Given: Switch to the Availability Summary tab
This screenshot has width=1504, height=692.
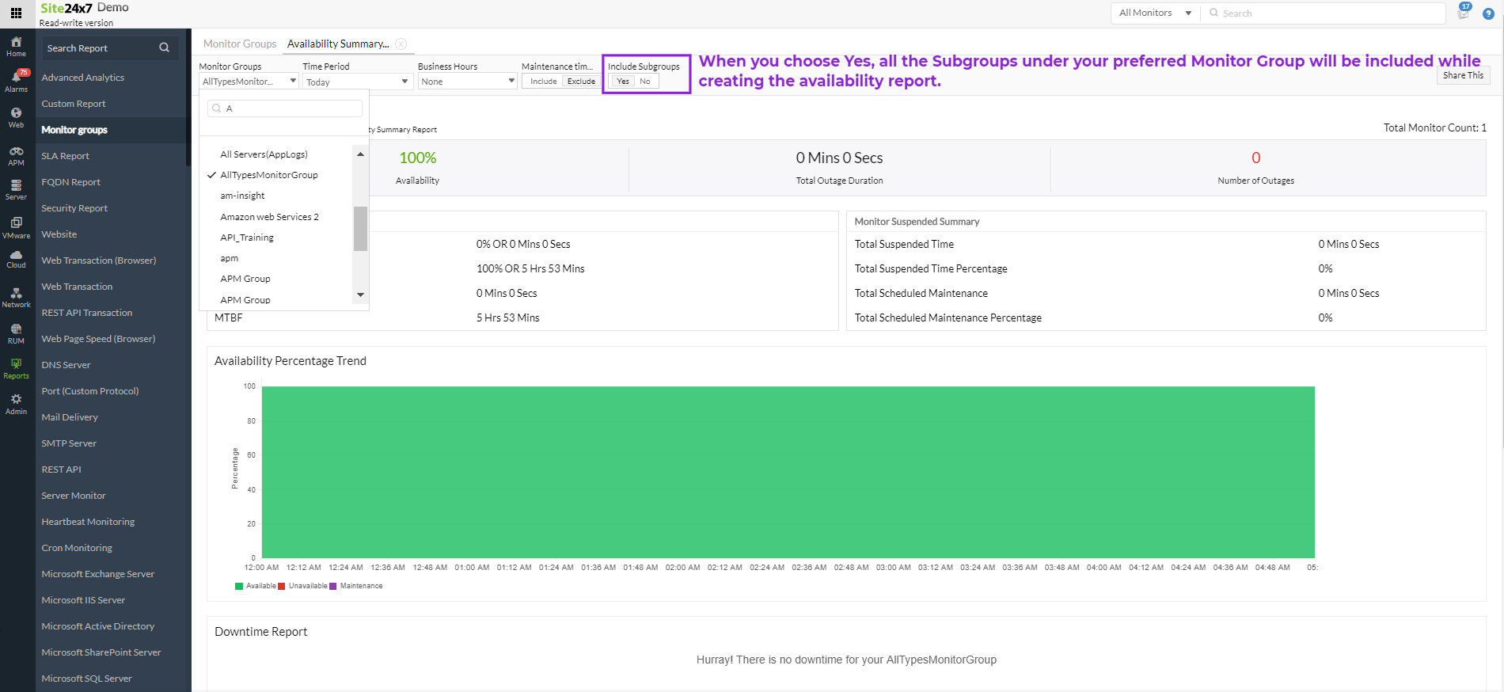Looking at the screenshot, I should [338, 44].
